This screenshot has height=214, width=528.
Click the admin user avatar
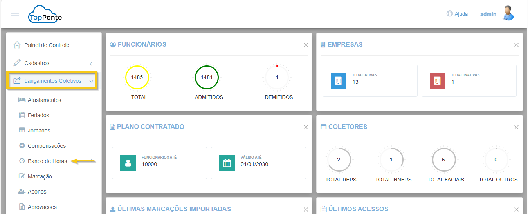point(508,13)
